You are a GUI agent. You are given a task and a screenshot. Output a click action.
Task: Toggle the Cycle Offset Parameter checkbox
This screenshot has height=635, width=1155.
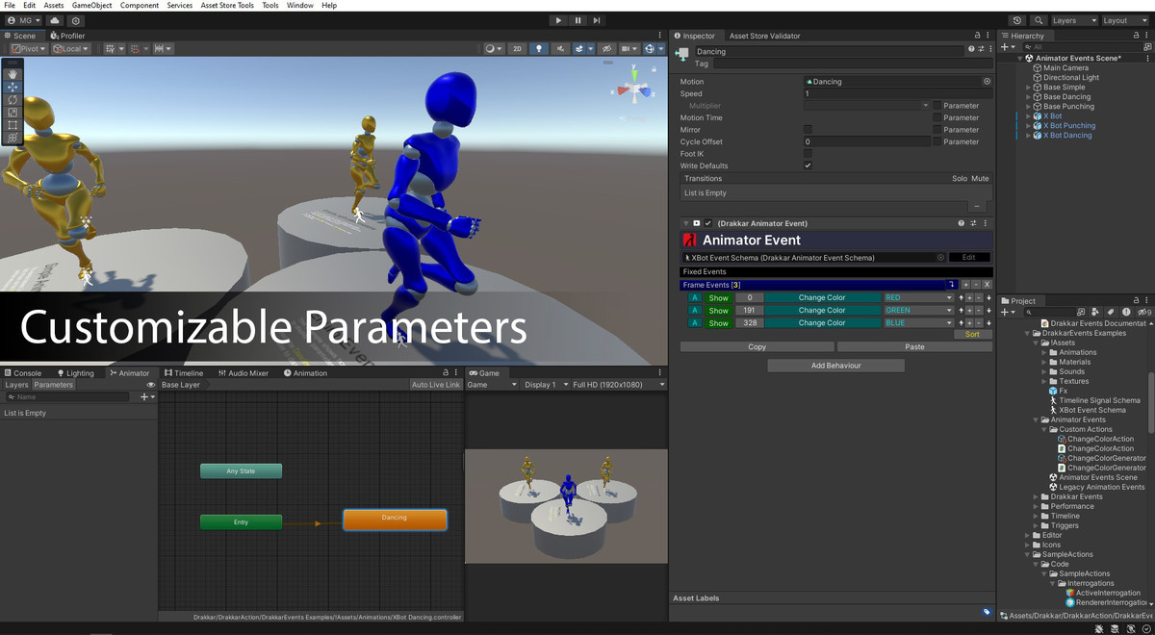(x=937, y=141)
